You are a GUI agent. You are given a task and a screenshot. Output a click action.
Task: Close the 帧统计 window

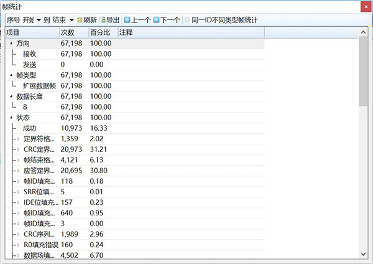[x=364, y=6]
